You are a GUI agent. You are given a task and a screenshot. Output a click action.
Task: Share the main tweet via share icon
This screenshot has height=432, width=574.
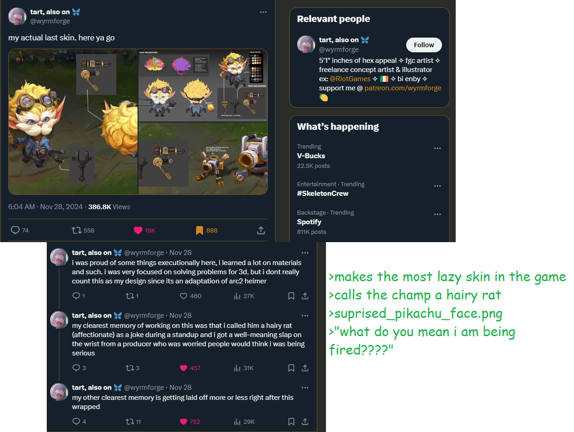tap(260, 230)
